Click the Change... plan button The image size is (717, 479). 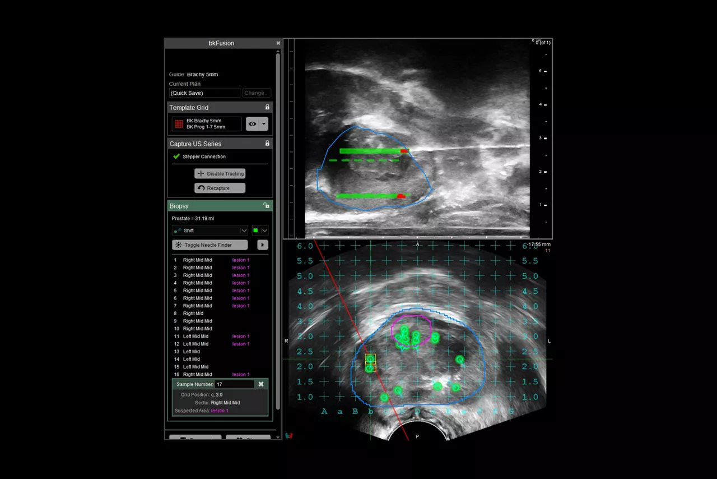point(257,93)
